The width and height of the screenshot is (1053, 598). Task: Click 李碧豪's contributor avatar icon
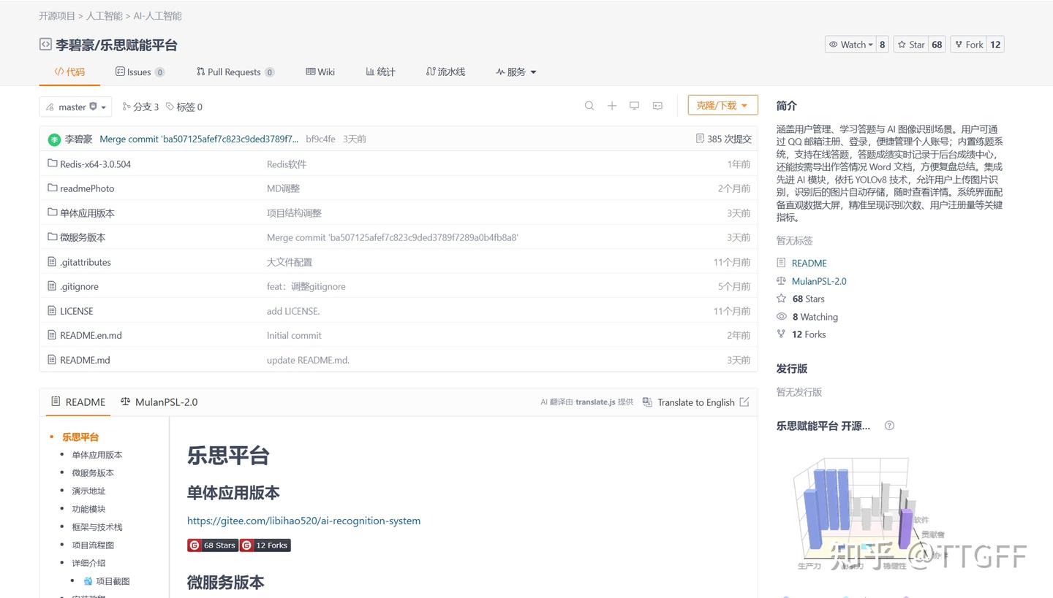[54, 139]
